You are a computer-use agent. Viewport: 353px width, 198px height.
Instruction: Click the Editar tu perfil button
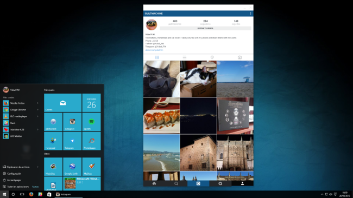tap(205, 28)
